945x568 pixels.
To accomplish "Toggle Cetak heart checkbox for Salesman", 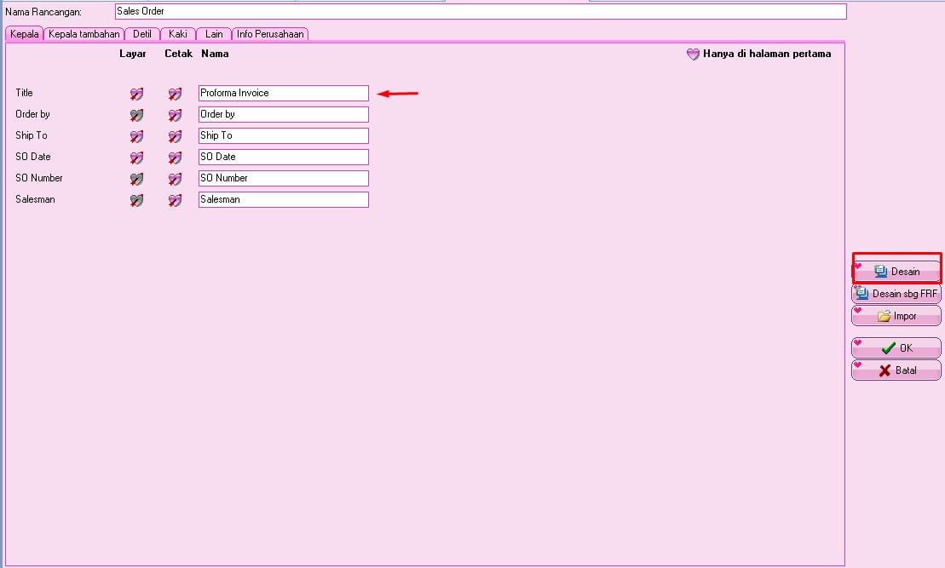I will (175, 201).
